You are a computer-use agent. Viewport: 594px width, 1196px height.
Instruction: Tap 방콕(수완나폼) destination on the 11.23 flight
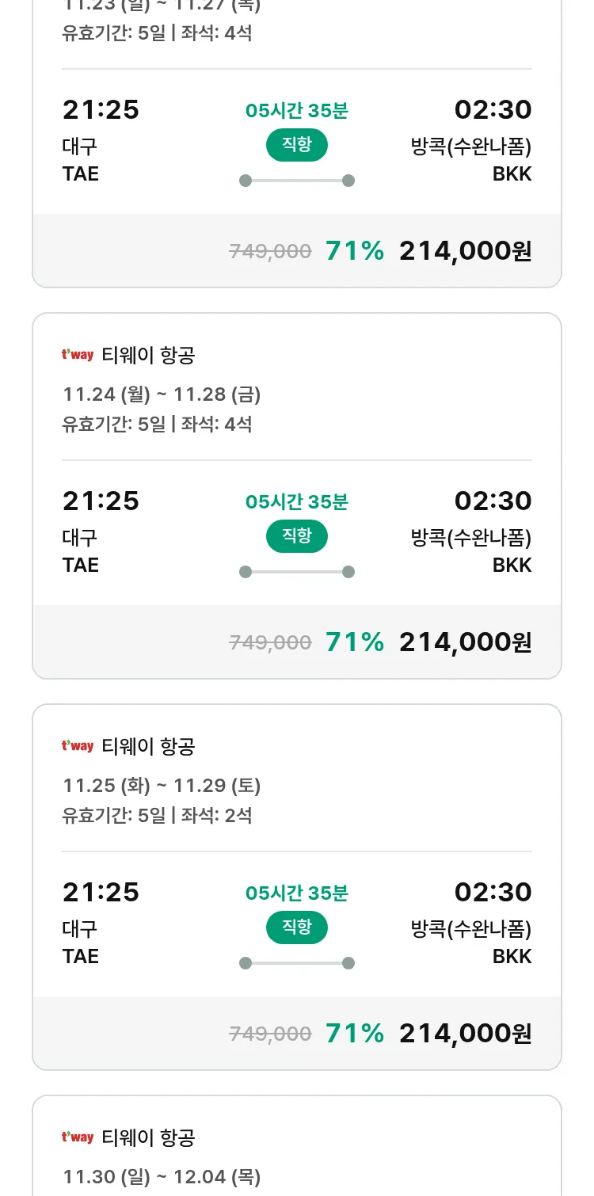470,147
